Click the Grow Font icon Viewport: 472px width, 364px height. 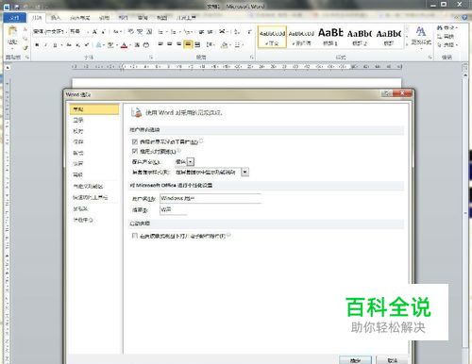[x=94, y=31]
